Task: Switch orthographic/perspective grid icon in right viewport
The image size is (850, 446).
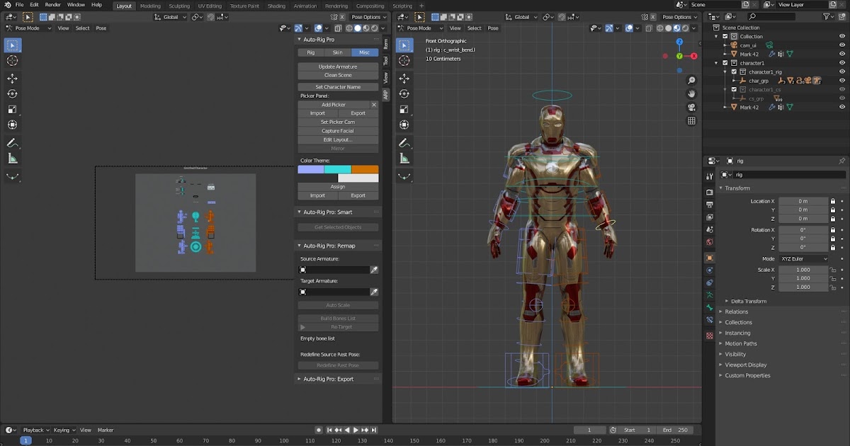Action: 691,121
